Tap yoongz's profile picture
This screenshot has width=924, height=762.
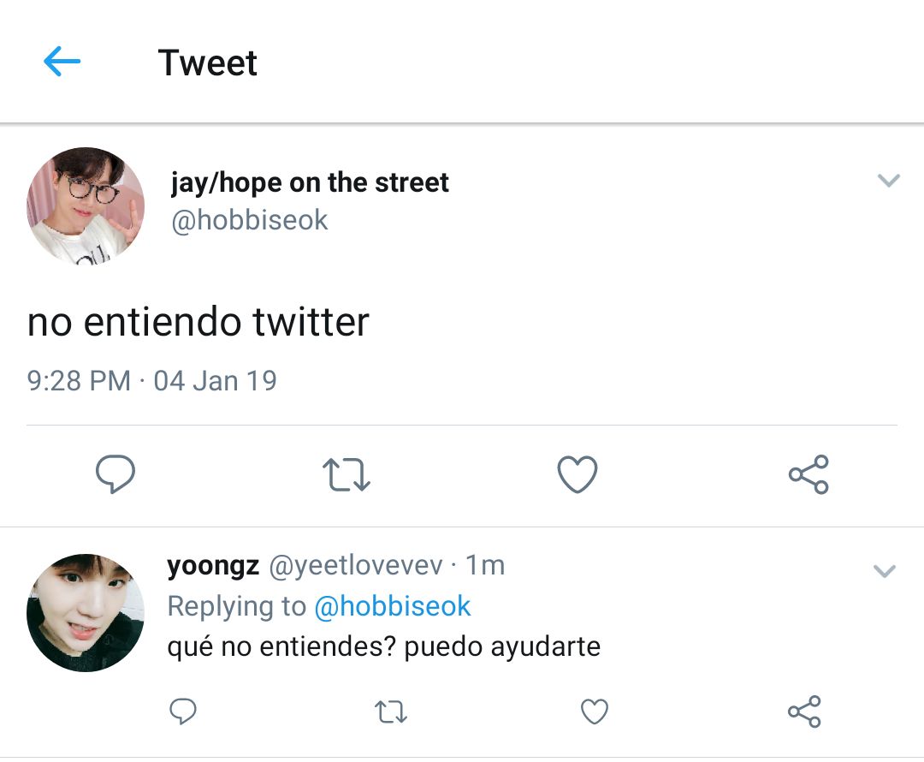pos(86,612)
